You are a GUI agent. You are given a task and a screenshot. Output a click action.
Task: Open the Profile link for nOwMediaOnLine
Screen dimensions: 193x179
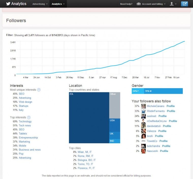pyautogui.click(x=173, y=121)
